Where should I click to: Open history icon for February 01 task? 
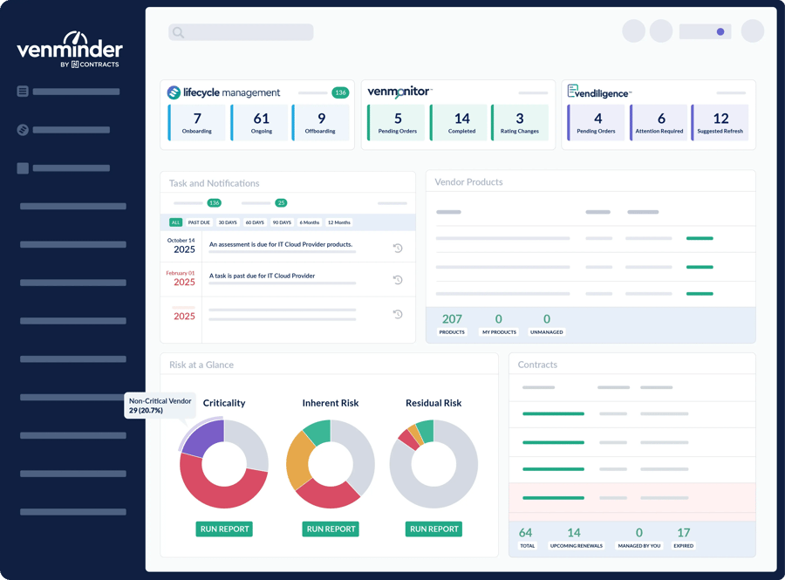(x=398, y=280)
